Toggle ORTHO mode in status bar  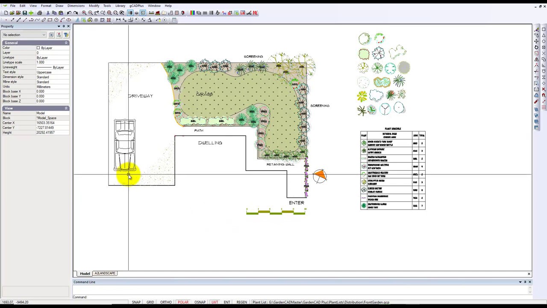166,302
